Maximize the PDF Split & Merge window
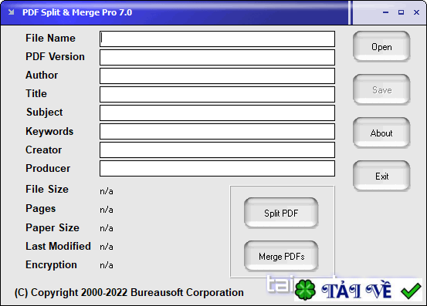 point(401,12)
